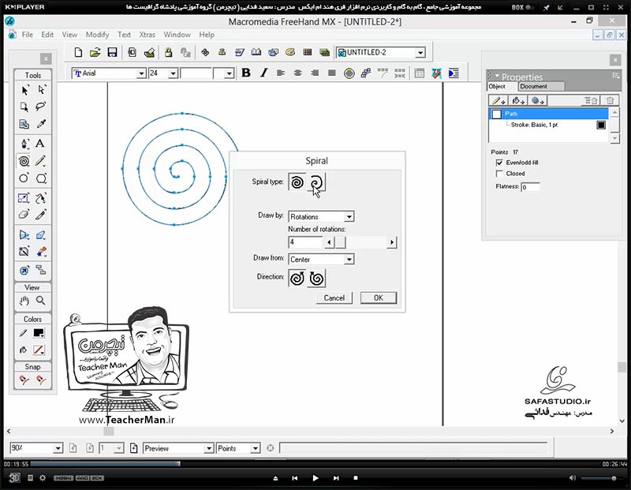
Task: Select the Polygon tool
Action: 41,178
